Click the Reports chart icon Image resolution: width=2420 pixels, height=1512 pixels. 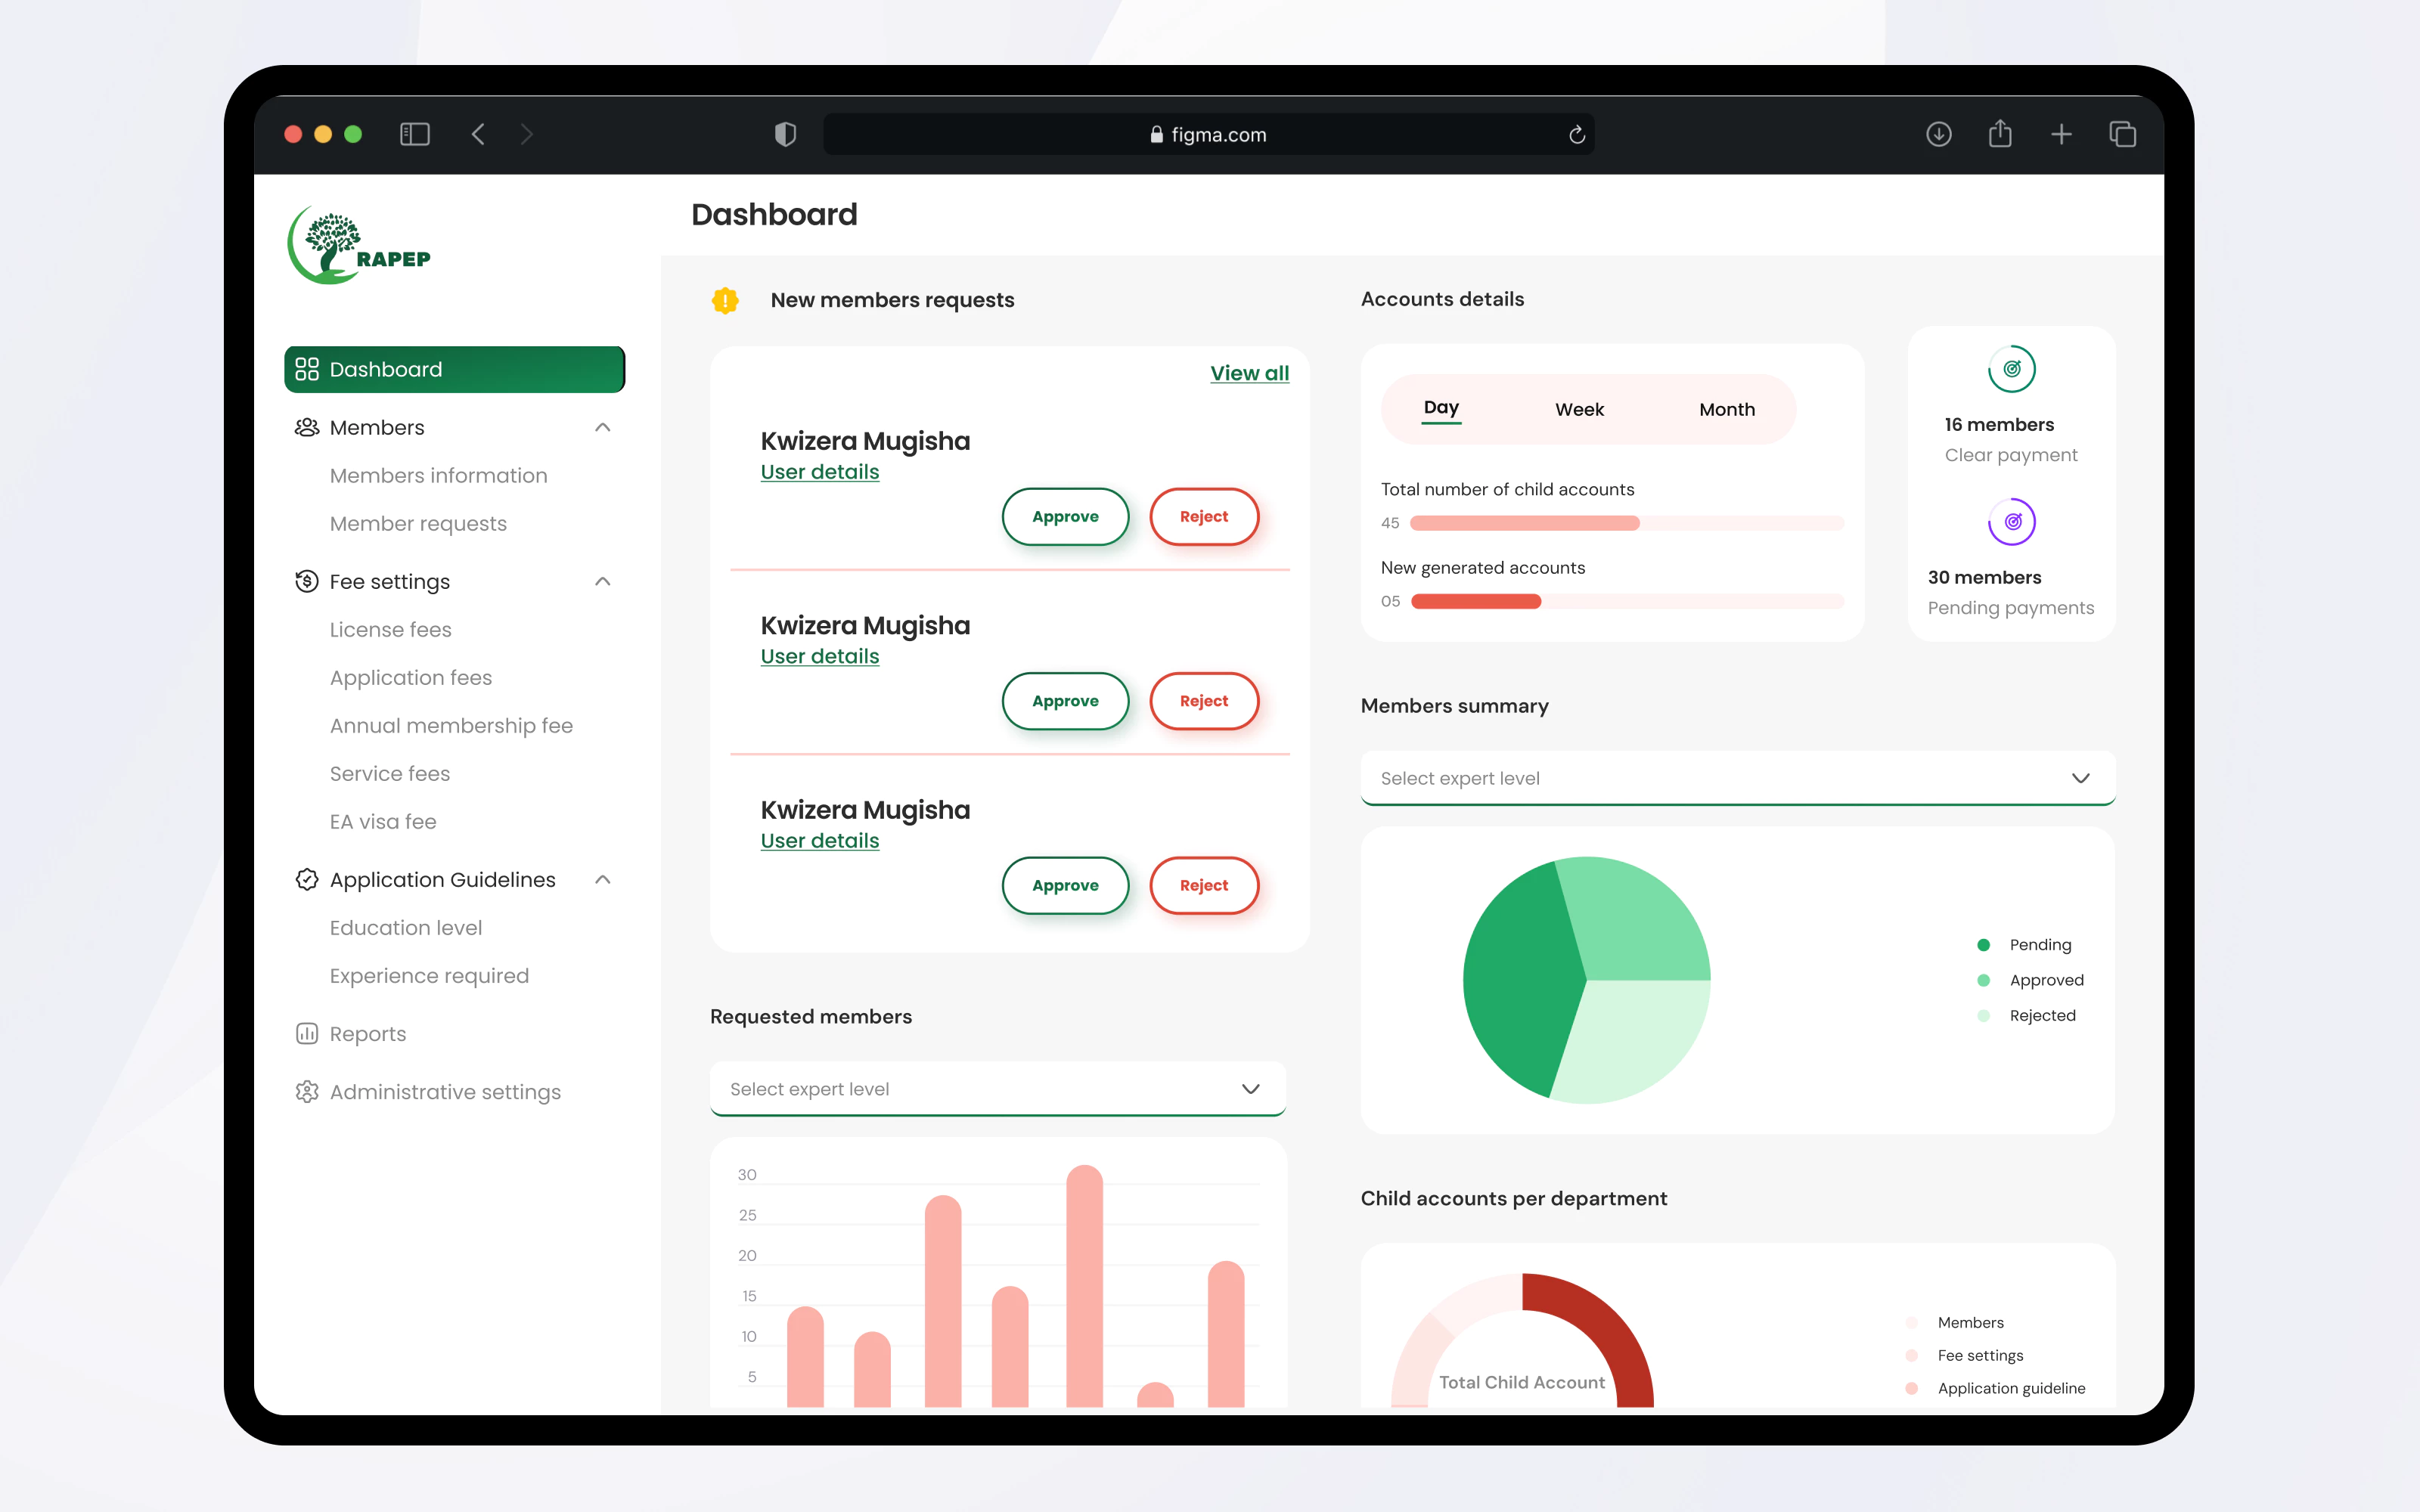(x=306, y=1033)
